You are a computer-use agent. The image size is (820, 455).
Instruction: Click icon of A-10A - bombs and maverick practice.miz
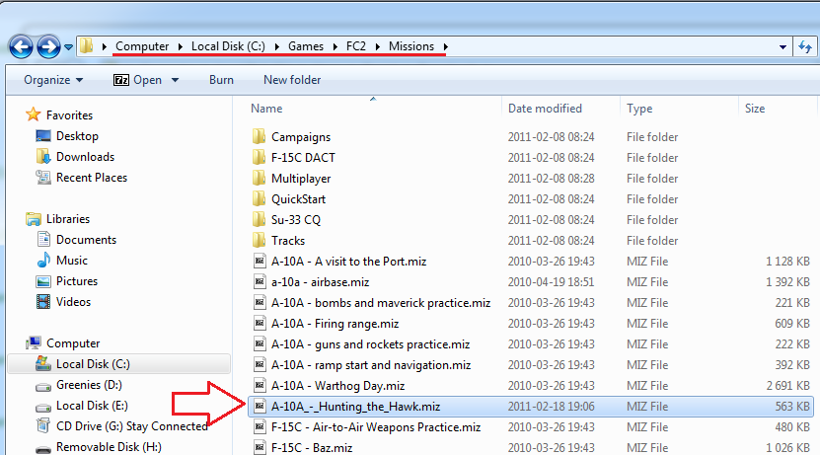[260, 302]
